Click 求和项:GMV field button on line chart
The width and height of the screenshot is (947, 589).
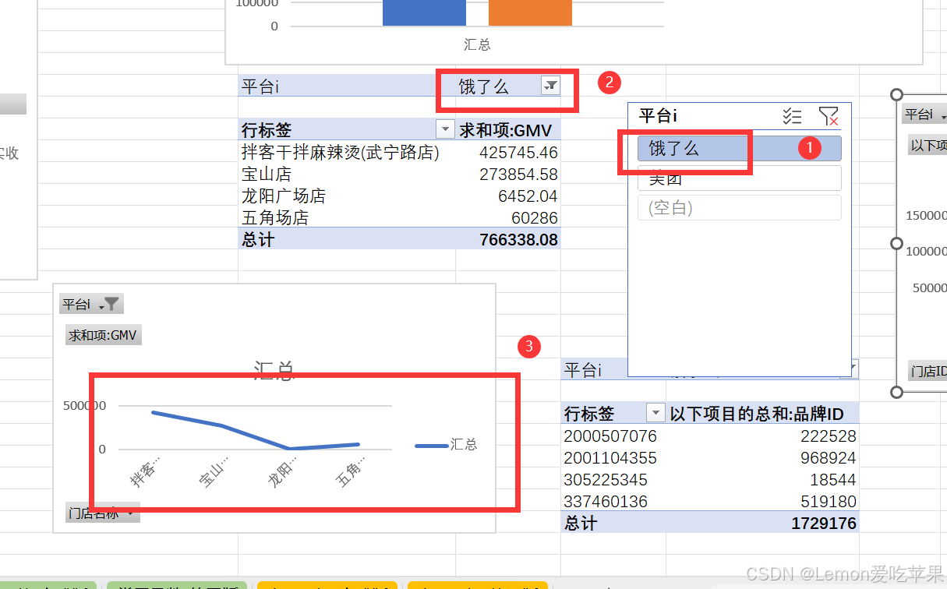[x=103, y=336]
